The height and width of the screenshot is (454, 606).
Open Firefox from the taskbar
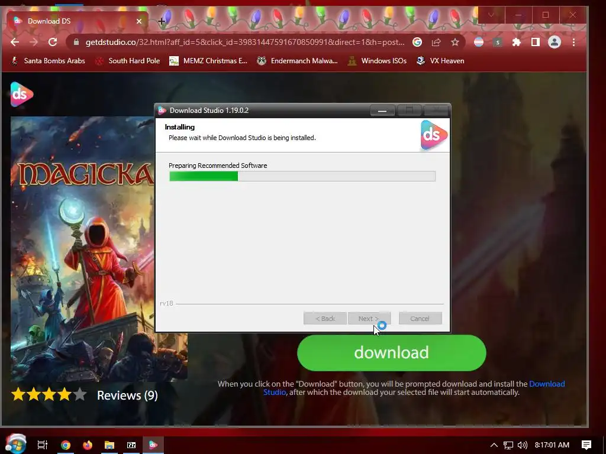coord(88,445)
